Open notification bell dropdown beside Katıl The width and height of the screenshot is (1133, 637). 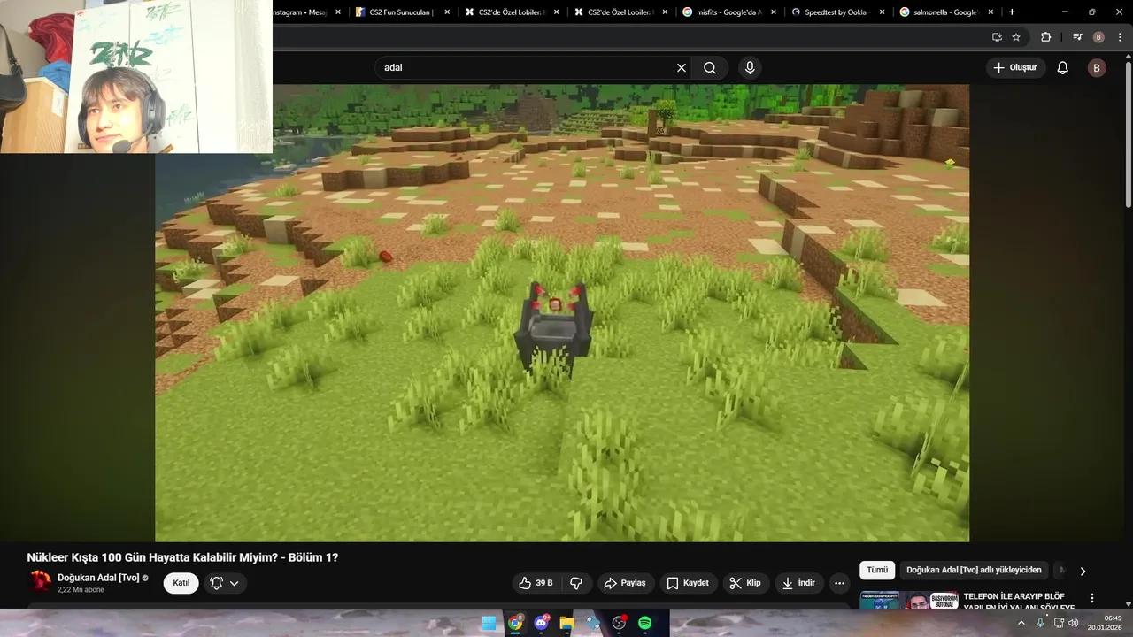pyautogui.click(x=225, y=583)
